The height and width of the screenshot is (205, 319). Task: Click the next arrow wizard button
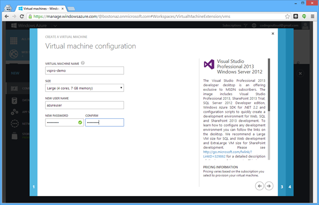tap(269, 186)
